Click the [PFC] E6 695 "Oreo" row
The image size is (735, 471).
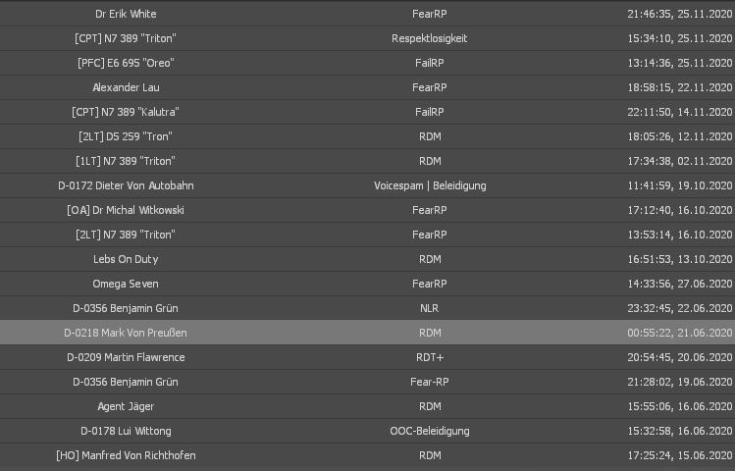pos(367,63)
